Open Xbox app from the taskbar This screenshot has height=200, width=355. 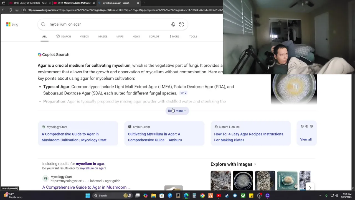(243, 196)
